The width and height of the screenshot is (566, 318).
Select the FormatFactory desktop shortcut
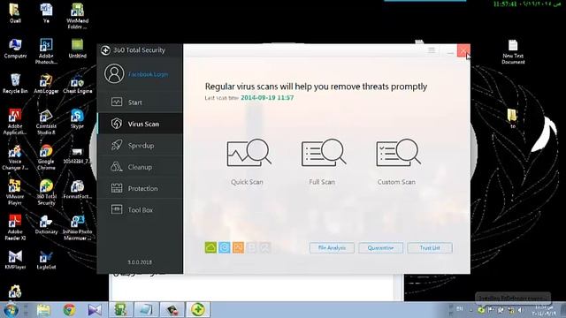tap(77, 189)
